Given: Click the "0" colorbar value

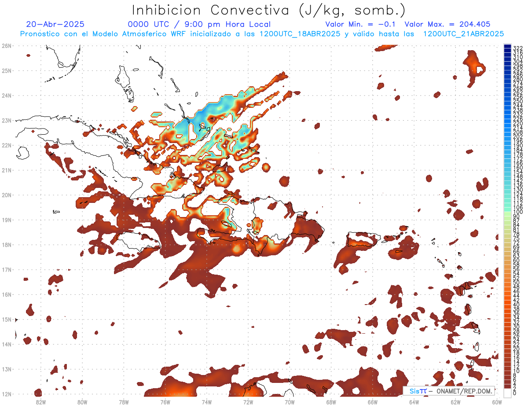Looking at the screenshot, I should [515, 393].
